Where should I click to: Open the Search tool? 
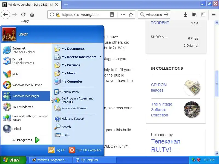click(x=78, y=127)
